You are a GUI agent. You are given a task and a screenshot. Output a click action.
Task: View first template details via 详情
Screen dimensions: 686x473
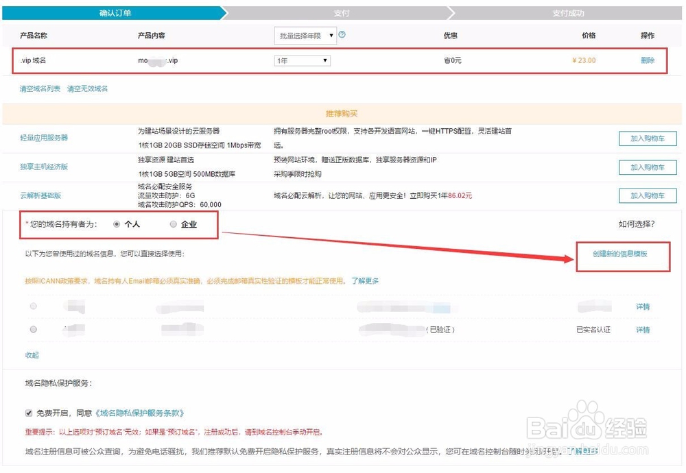(x=643, y=306)
